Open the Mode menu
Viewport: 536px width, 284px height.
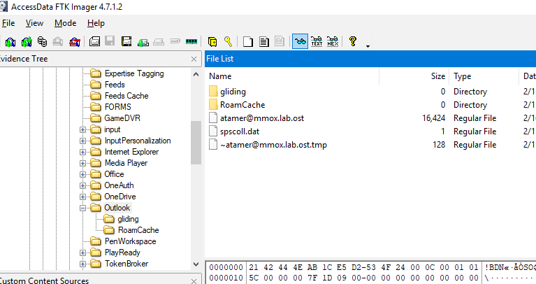point(65,23)
